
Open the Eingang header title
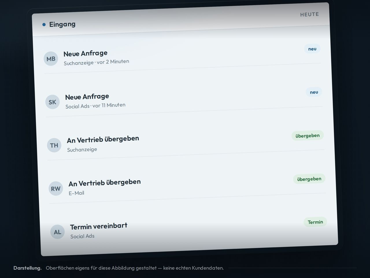click(62, 24)
